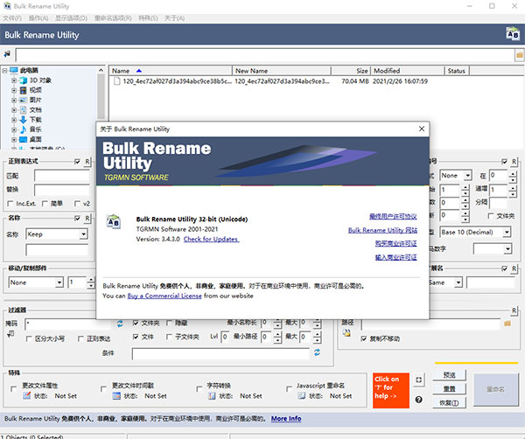Click the AB logo in the blue header
The image size is (525, 439).
pos(513,34)
